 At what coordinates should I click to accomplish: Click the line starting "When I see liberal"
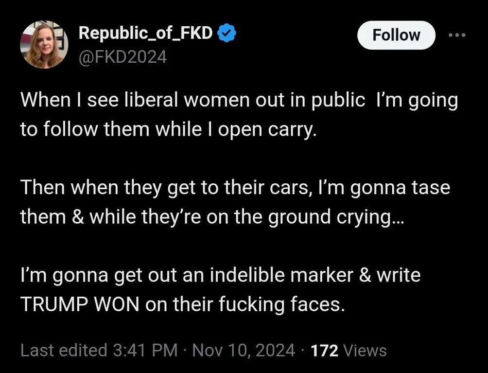click(239, 101)
